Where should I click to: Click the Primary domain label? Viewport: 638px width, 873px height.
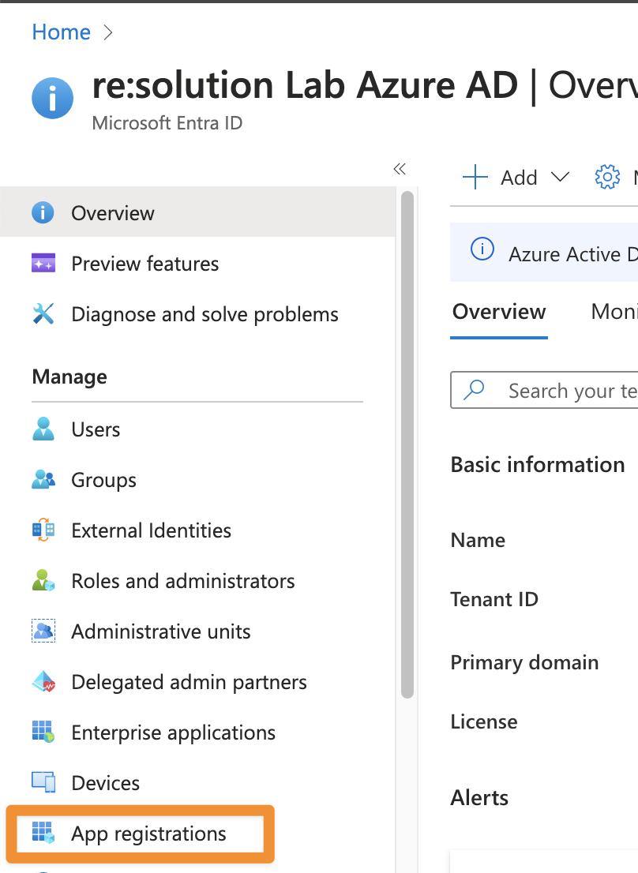(x=524, y=662)
